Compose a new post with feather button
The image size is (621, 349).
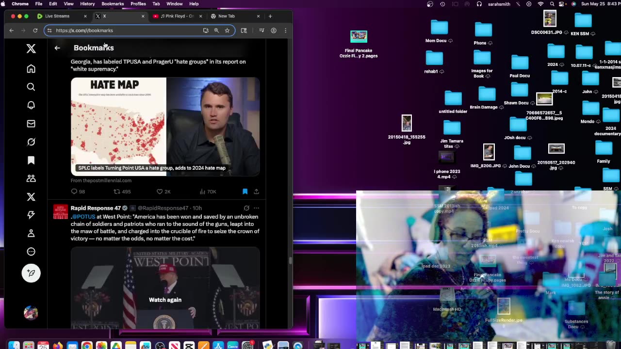coord(31,273)
